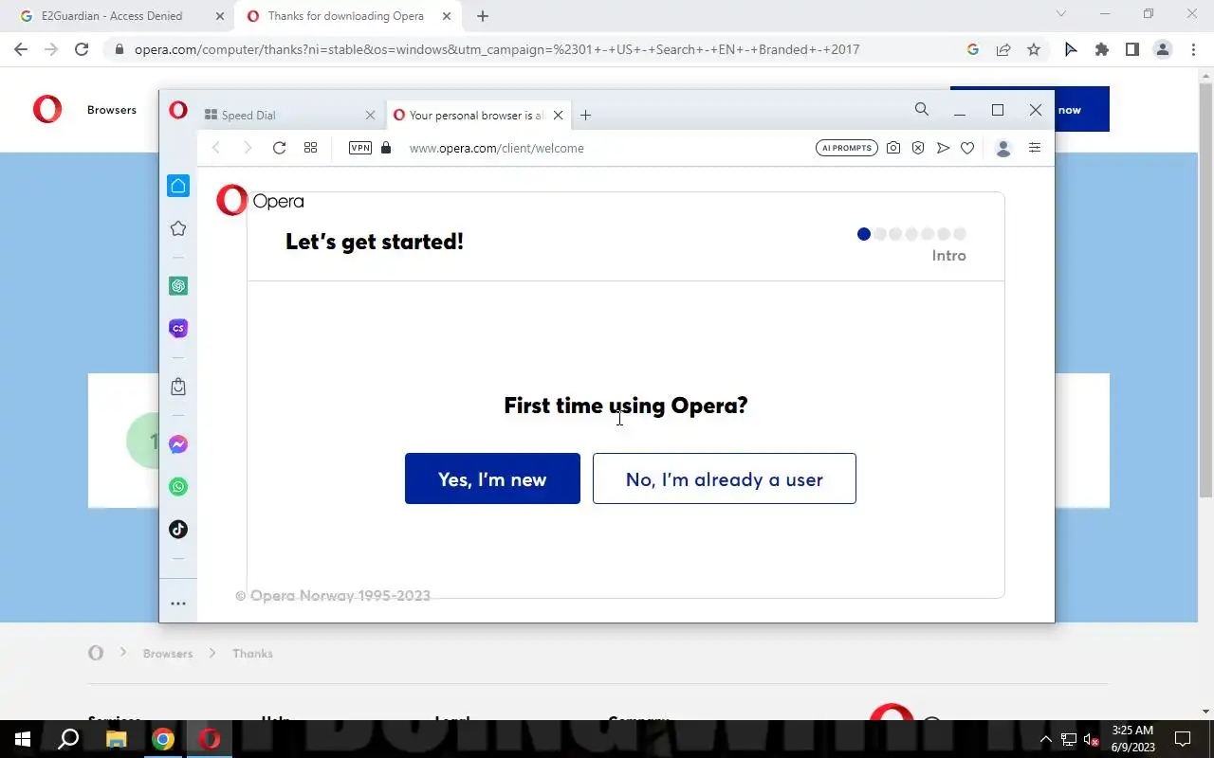Open Windows taskbar search
The image size is (1214, 758).
coord(68,739)
